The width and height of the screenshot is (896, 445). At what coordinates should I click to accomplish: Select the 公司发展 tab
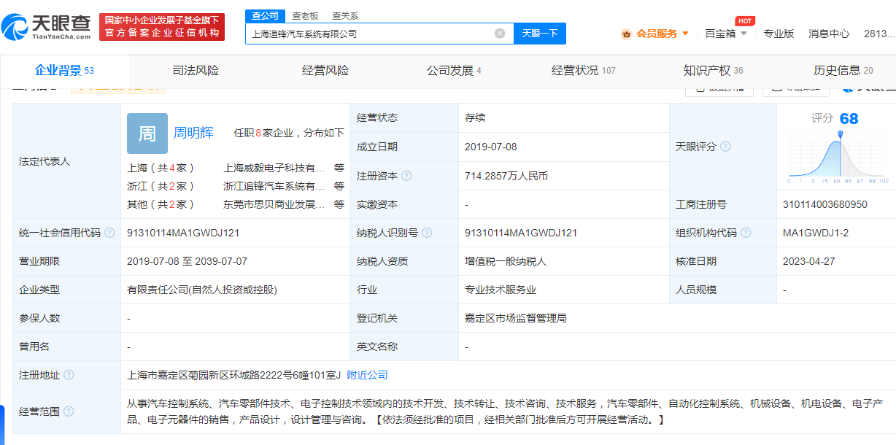pyautogui.click(x=454, y=71)
